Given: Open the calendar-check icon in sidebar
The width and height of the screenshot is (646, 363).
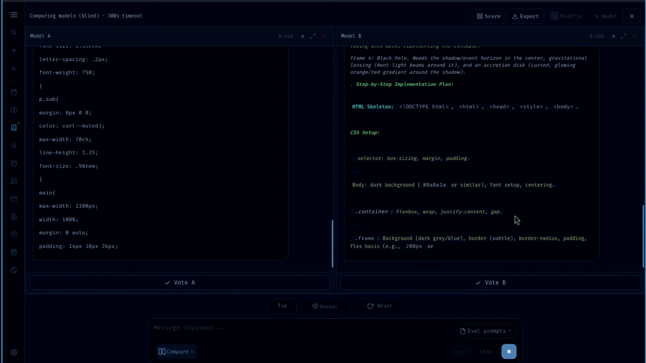Looking at the screenshot, I should click(x=14, y=252).
